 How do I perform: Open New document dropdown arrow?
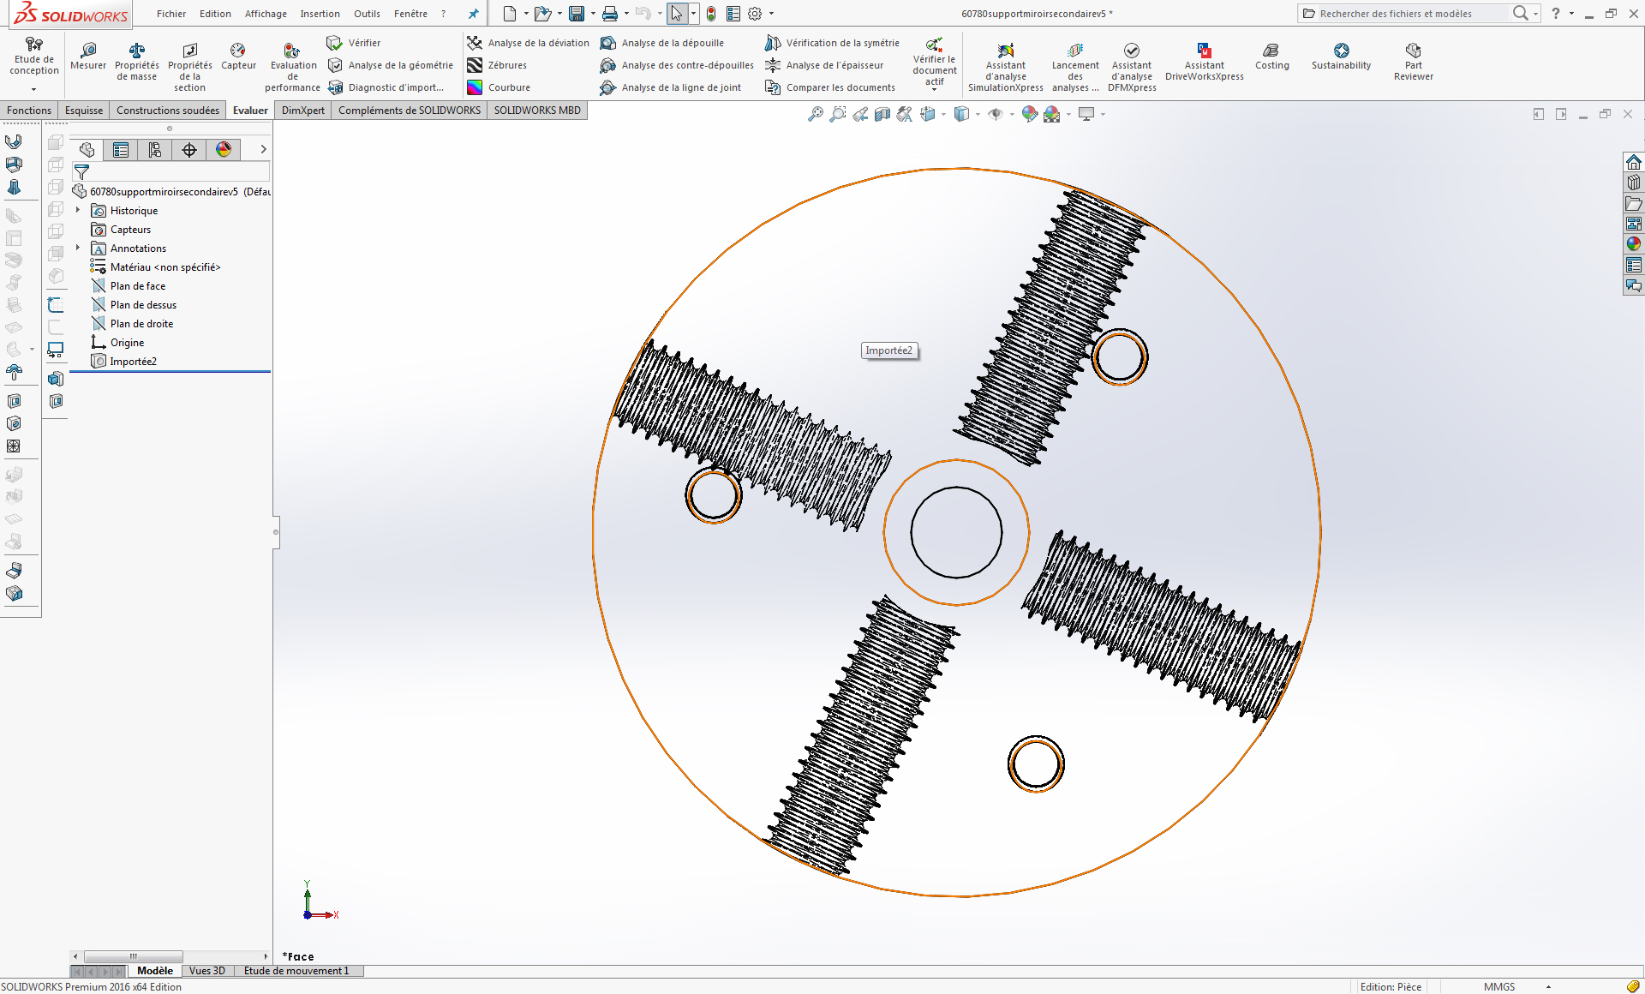pyautogui.click(x=526, y=14)
